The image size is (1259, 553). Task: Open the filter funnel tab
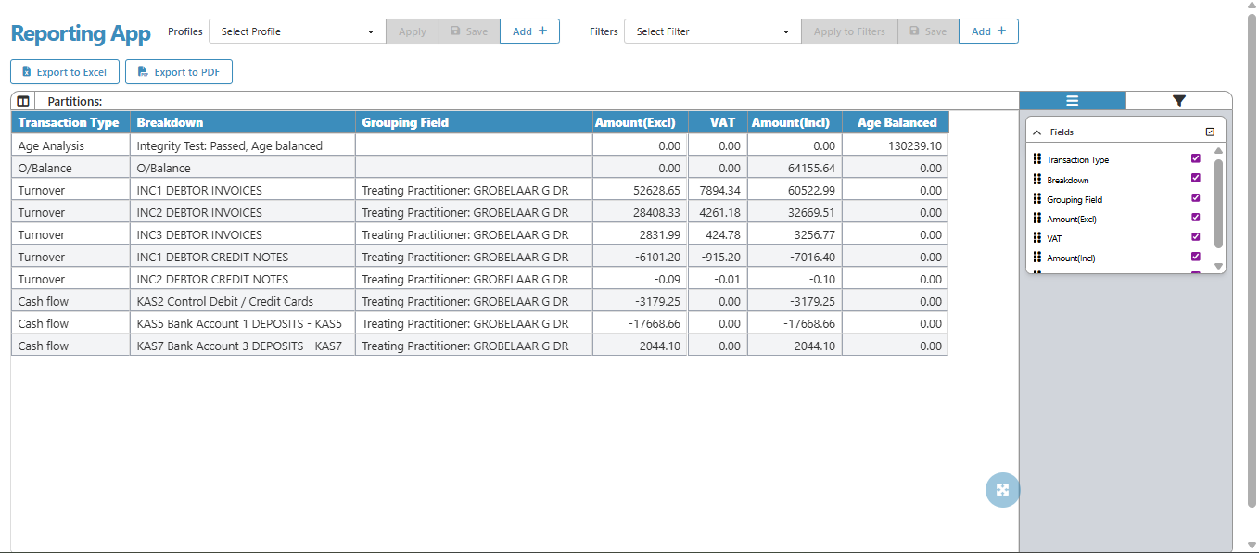(1178, 101)
